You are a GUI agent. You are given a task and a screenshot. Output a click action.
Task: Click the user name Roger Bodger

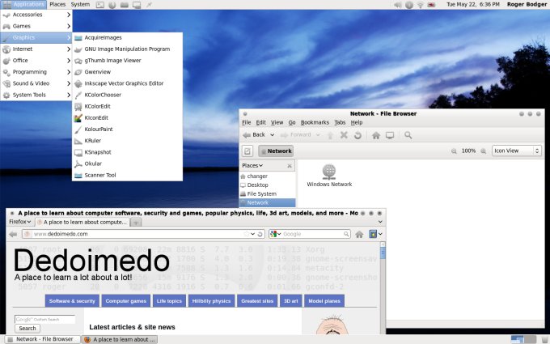[527, 5]
